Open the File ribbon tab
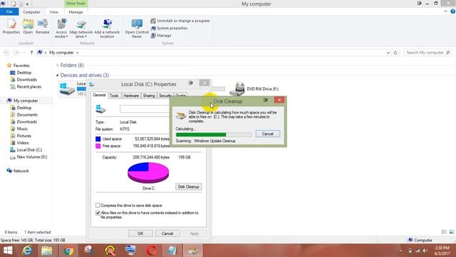 coord(9,12)
